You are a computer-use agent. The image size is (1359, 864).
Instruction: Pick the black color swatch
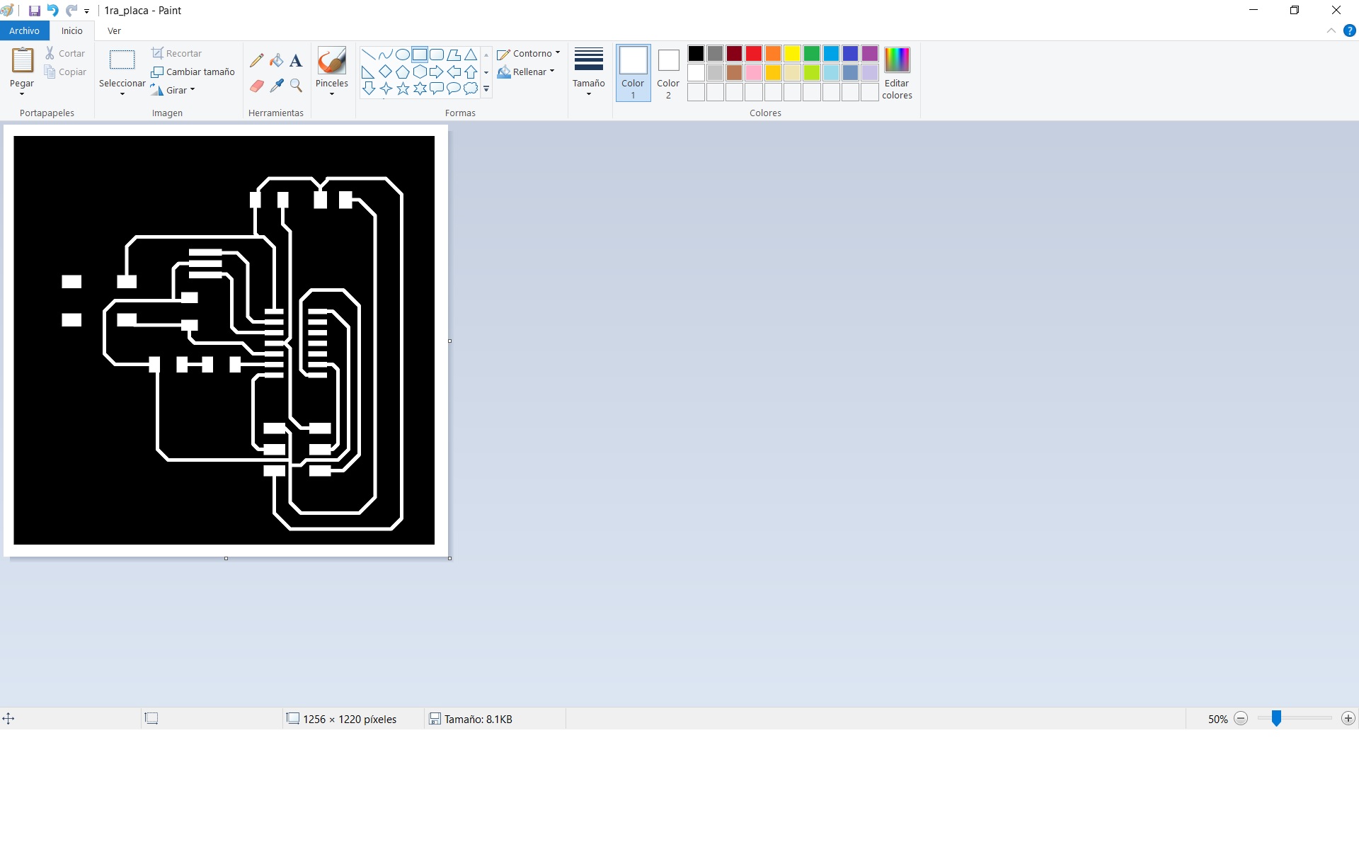pos(696,53)
